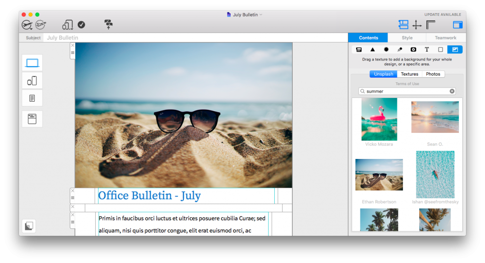Screen dimensions: 485x263
Task: Click handle of hero beach image block
Action: point(72,53)
